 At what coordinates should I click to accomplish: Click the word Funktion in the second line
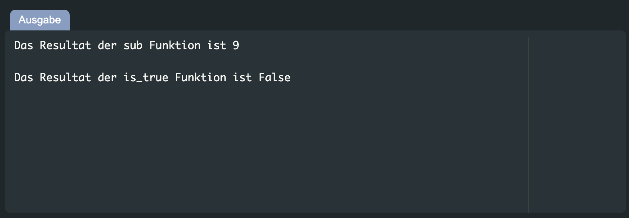200,77
